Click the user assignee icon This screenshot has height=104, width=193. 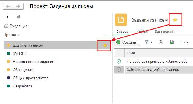pos(161,42)
